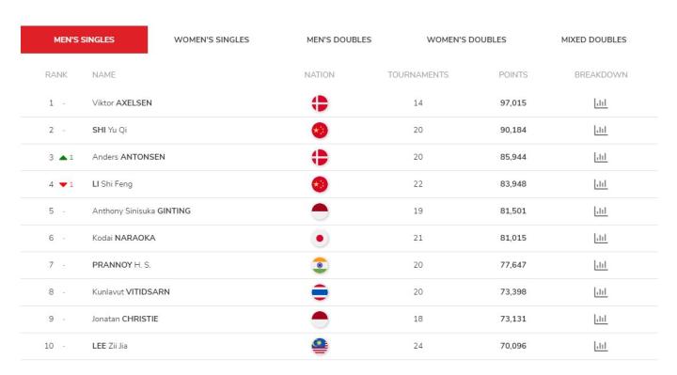The height and width of the screenshot is (375, 677).
Task: Select the Men's Singles tab
Action: point(85,39)
